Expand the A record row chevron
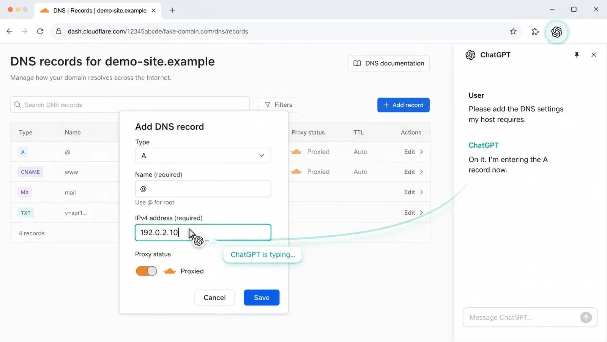Screen dimensions: 607x342 coord(421,152)
